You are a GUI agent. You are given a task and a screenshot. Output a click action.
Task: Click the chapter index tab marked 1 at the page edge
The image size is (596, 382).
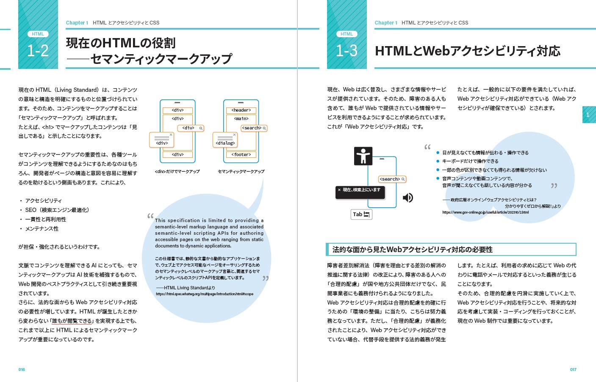(589, 115)
